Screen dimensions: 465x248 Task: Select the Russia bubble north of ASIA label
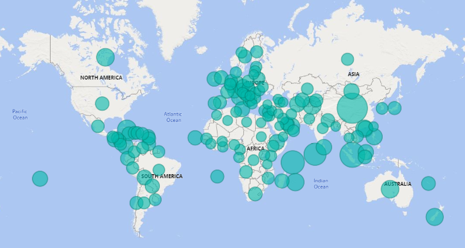point(347,59)
